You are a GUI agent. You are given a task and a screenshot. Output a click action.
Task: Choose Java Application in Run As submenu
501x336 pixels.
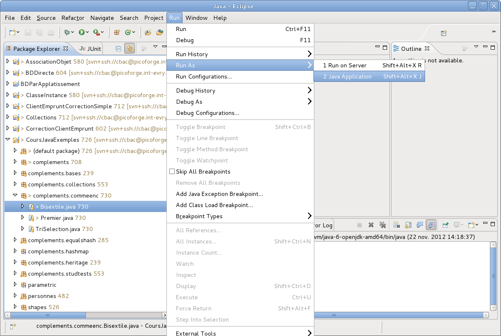(369, 76)
